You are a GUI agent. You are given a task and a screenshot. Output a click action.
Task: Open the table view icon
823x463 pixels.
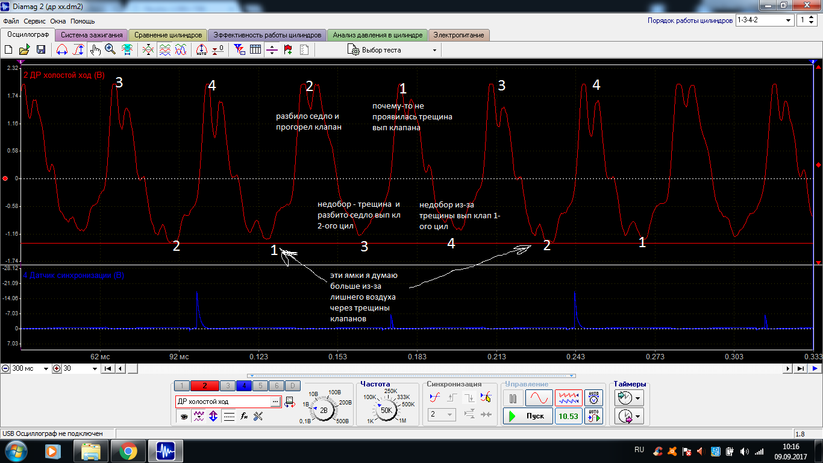coord(255,50)
